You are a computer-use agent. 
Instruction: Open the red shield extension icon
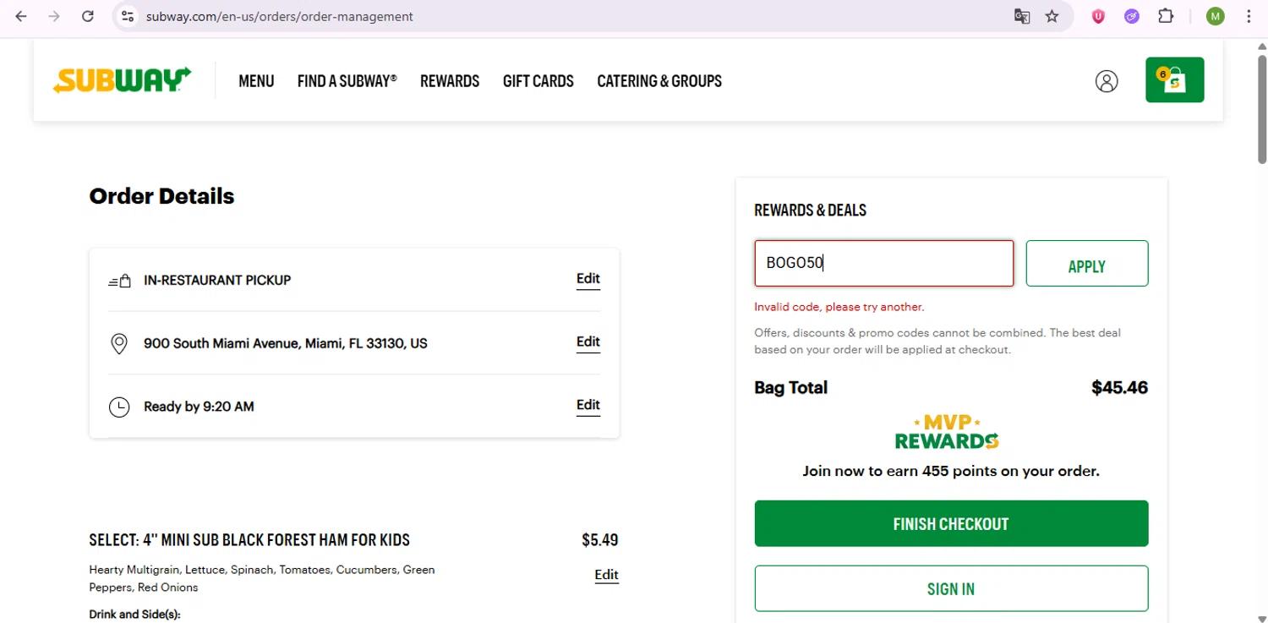[x=1098, y=16]
